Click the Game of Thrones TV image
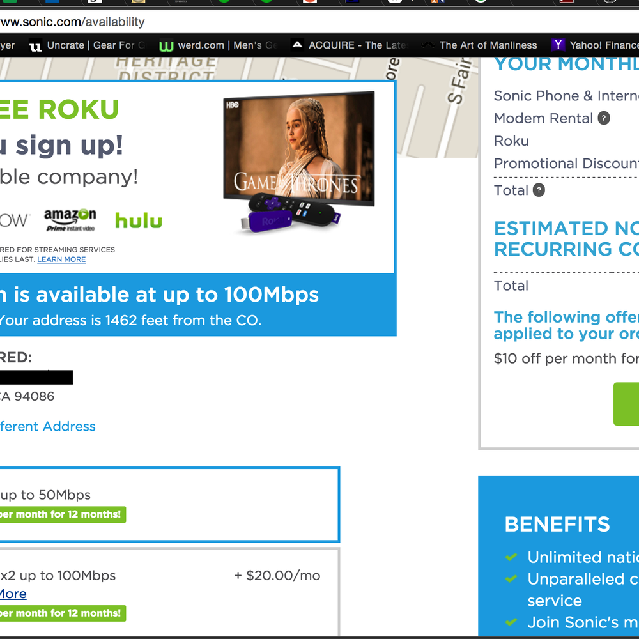Screen dimensions: 639x639 (298, 149)
